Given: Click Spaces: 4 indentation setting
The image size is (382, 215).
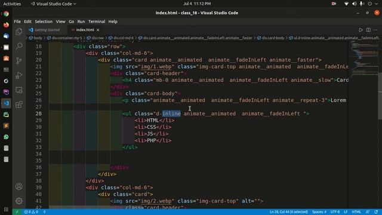Looking at the screenshot, I should [x=319, y=212].
